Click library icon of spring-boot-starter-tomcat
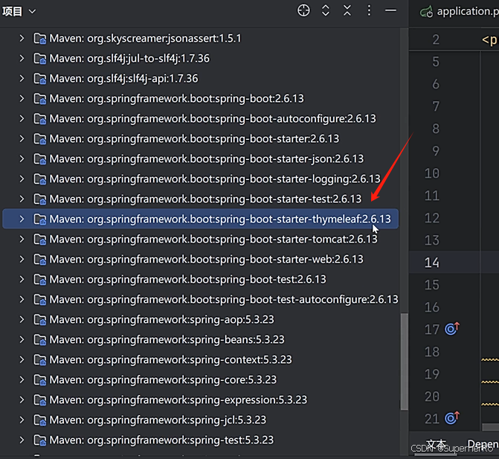 (x=40, y=240)
